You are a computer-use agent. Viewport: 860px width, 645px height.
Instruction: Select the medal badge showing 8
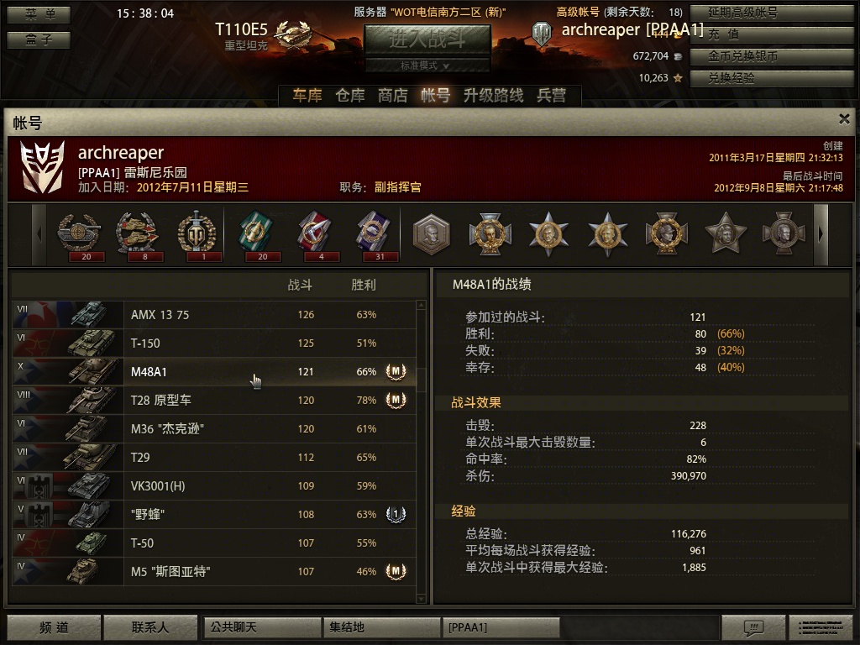pyautogui.click(x=138, y=233)
